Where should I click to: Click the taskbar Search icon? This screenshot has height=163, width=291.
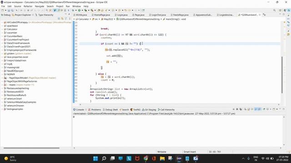pos(104,158)
